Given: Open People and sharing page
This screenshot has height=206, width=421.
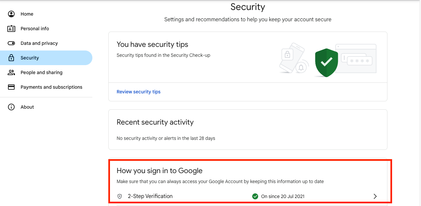Looking at the screenshot, I should 42,72.
